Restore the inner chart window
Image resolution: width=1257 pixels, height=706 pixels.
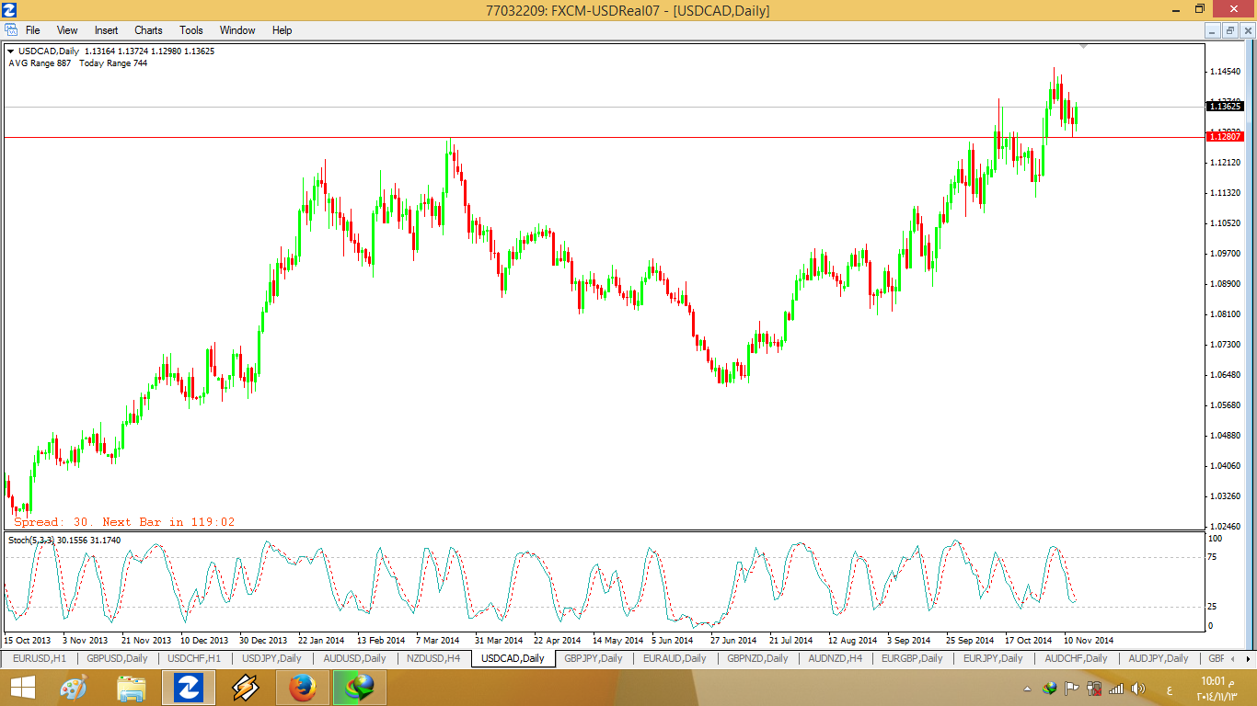pos(1230,30)
